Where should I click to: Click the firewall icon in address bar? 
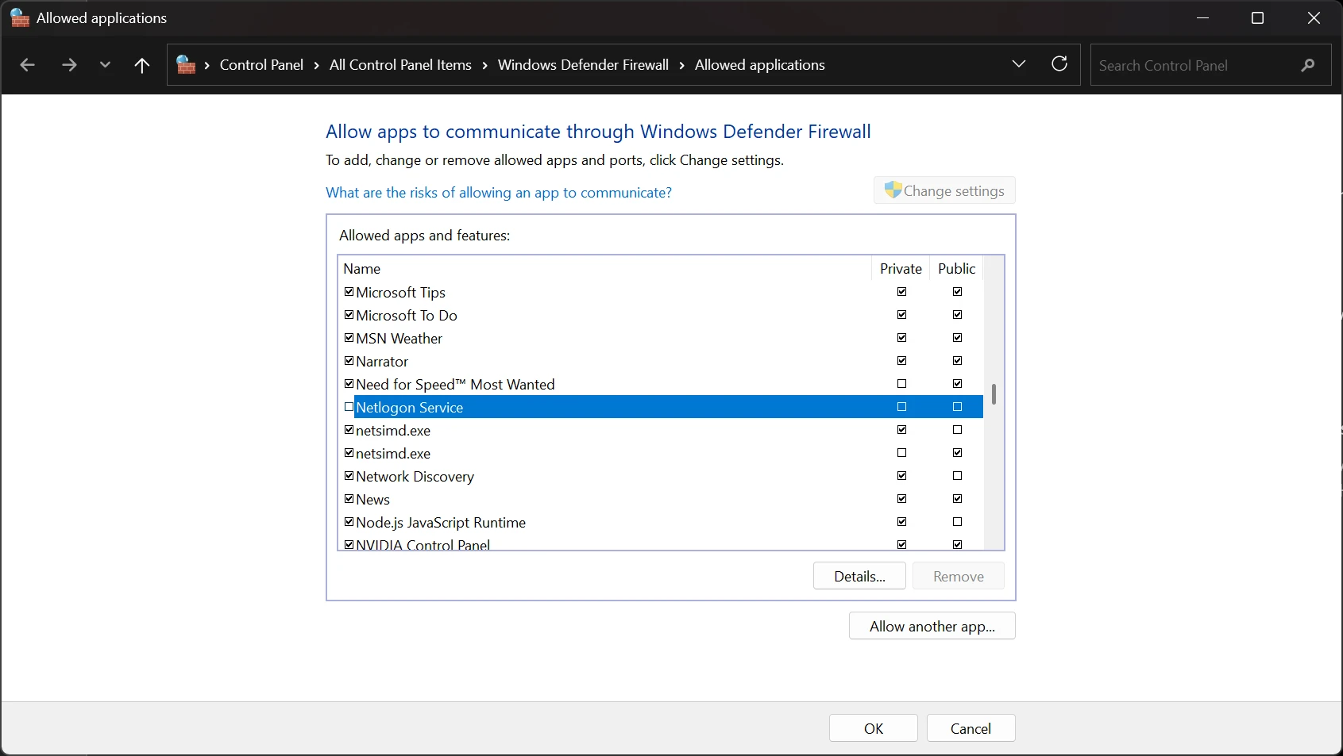pyautogui.click(x=186, y=65)
